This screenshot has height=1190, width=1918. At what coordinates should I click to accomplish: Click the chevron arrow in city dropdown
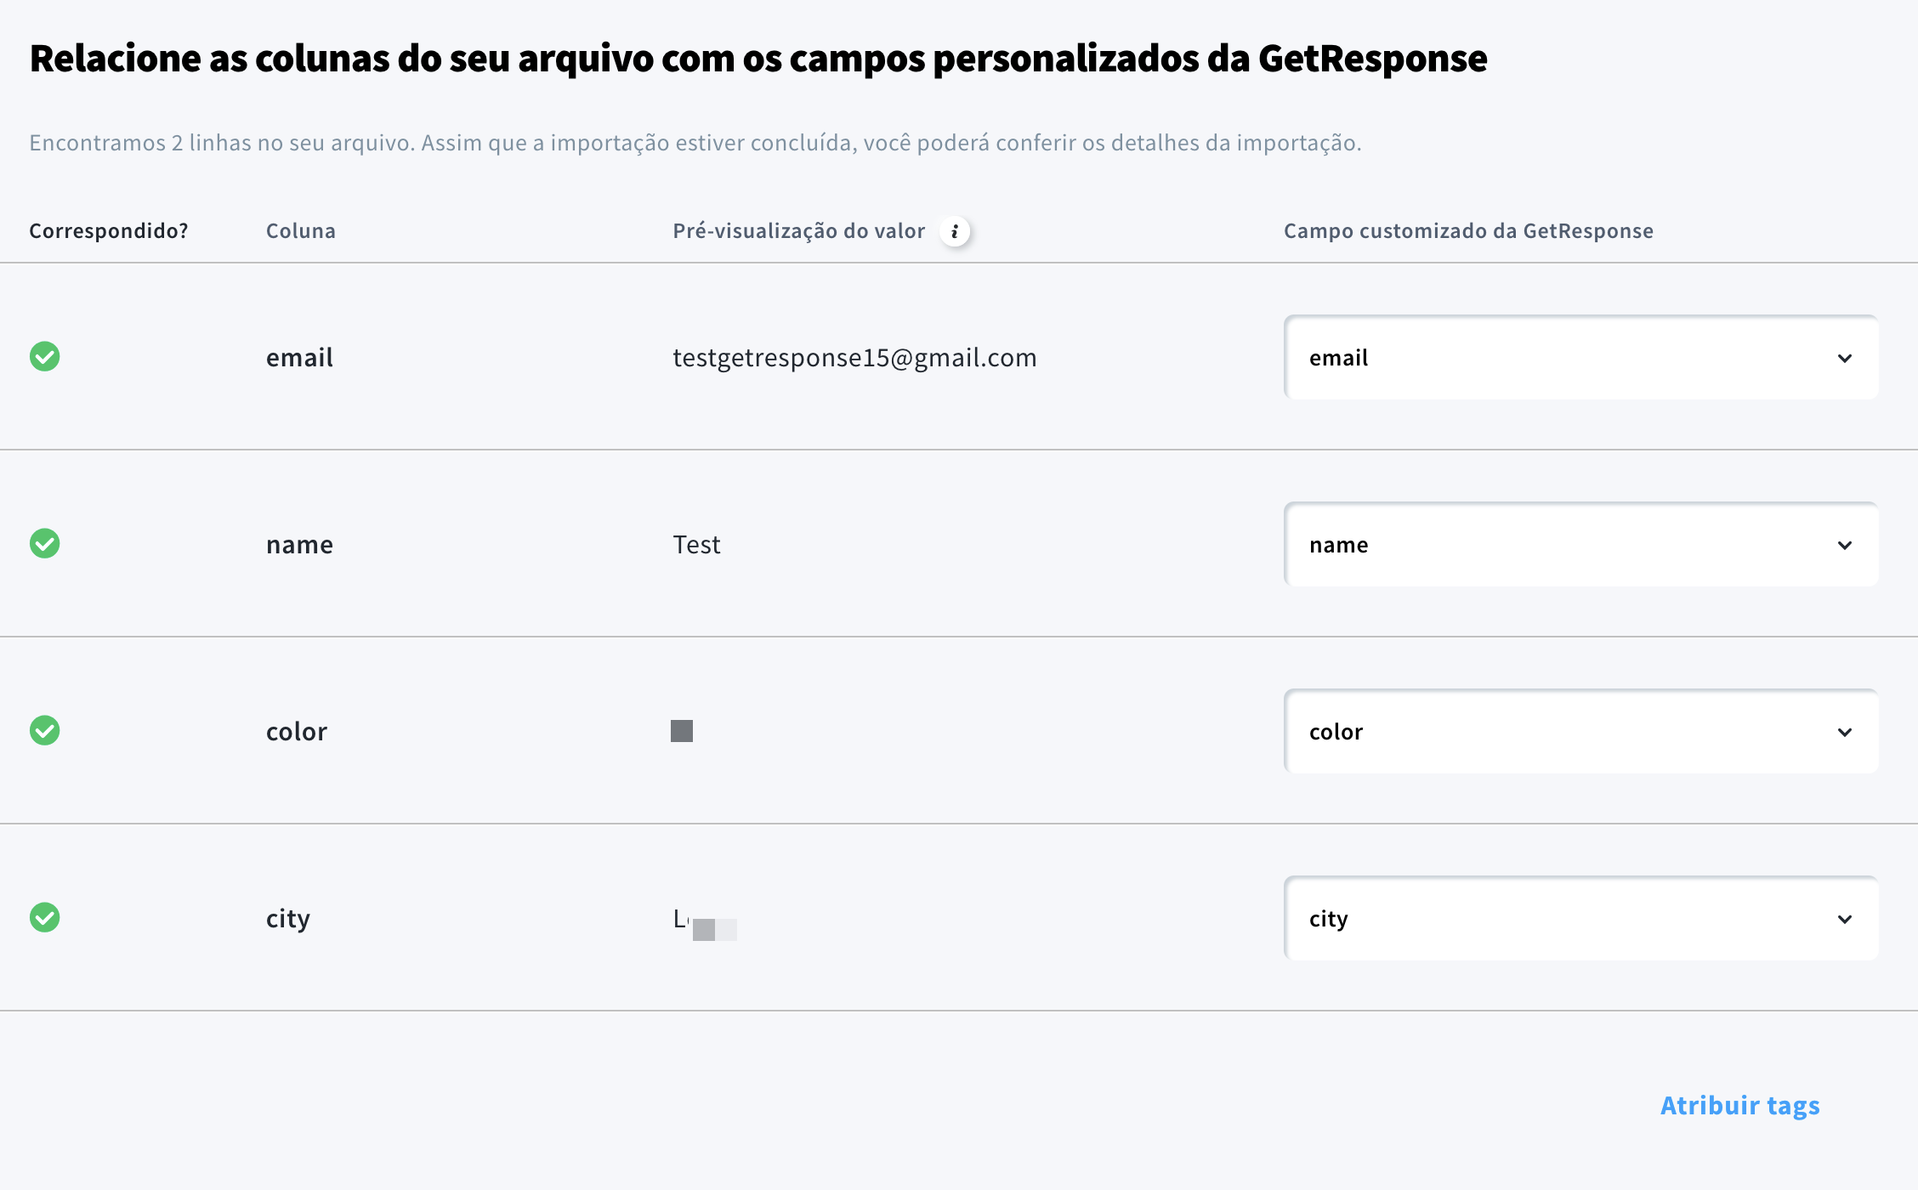pos(1845,920)
